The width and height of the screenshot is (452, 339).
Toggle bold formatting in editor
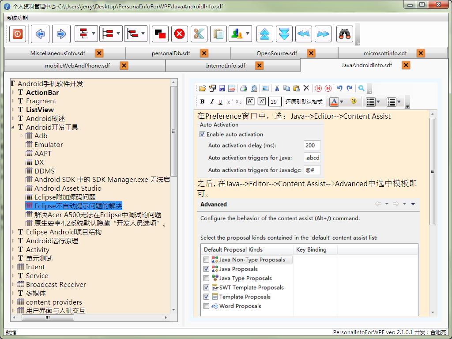tap(202, 102)
